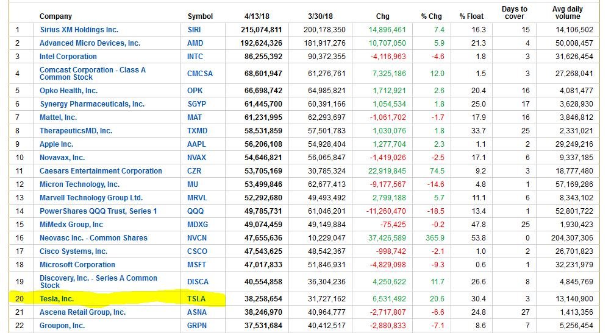Click the Symbol column header

point(200,16)
